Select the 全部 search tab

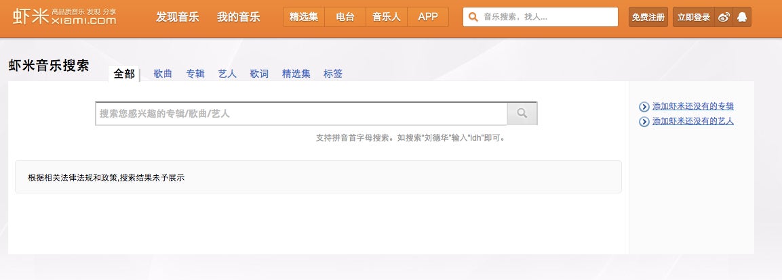tap(124, 74)
